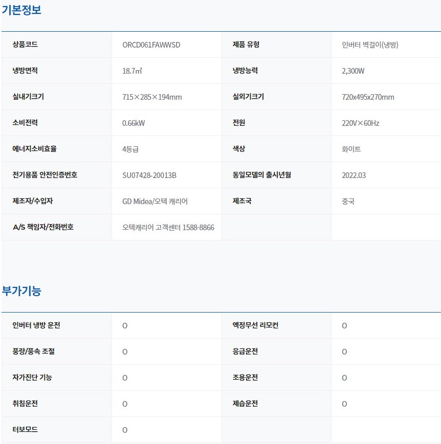This screenshot has height=444, width=441.
Task: Select the 중국 country value
Action: point(348,202)
